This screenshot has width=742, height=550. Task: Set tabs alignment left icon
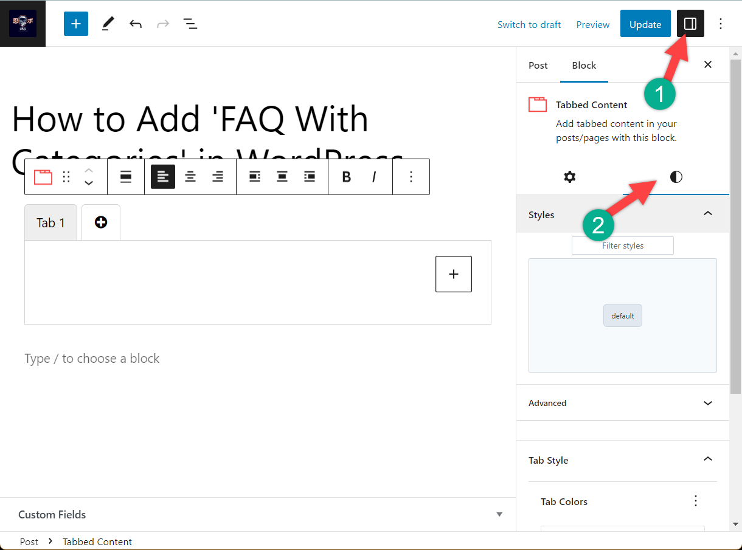(x=255, y=177)
